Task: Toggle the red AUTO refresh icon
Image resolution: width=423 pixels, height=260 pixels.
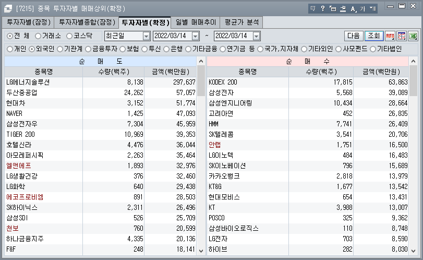Action: coord(390,36)
